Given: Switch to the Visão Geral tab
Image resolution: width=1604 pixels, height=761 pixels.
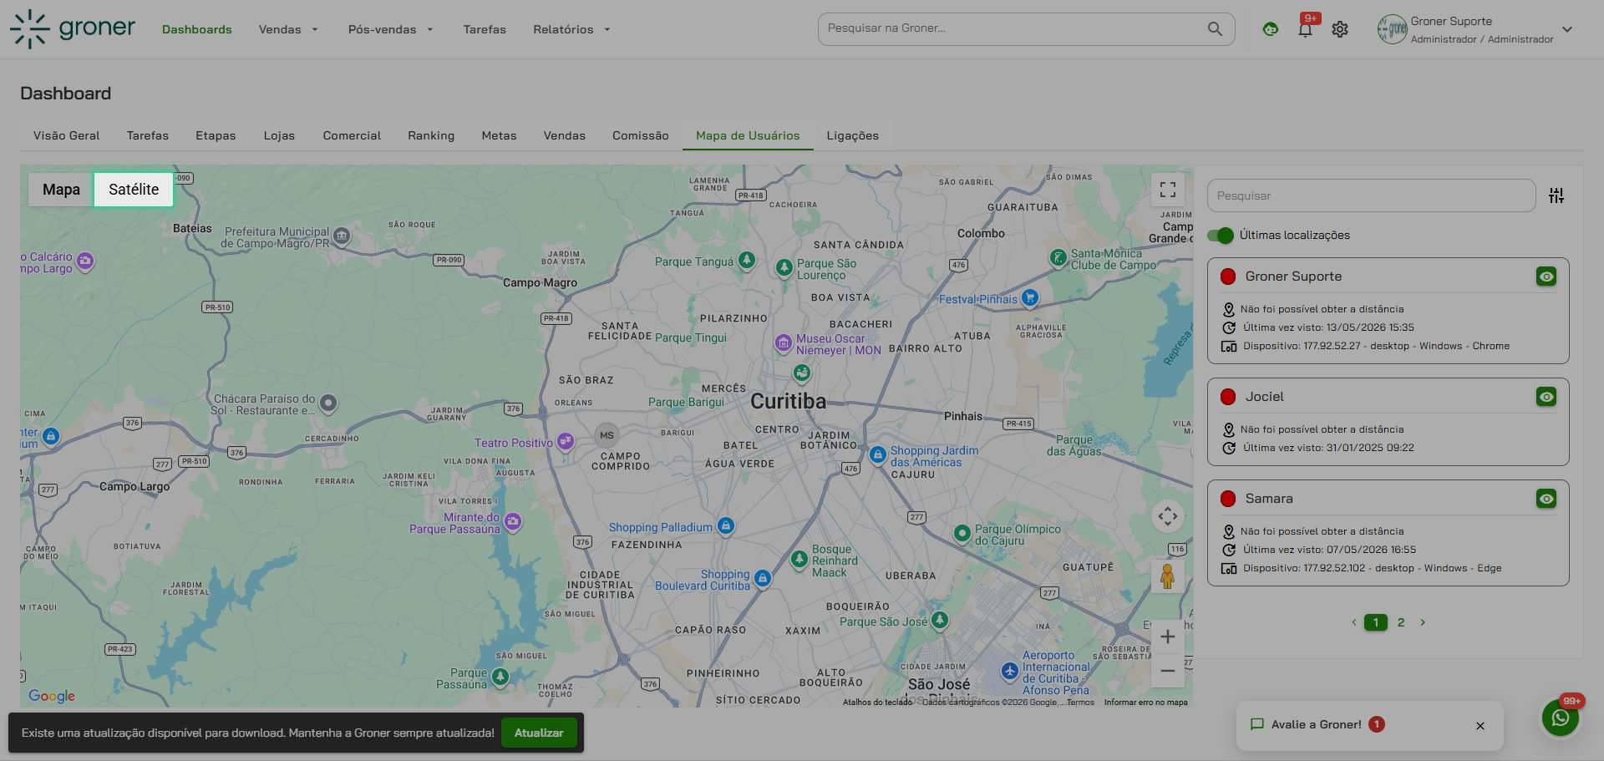Looking at the screenshot, I should (x=66, y=135).
